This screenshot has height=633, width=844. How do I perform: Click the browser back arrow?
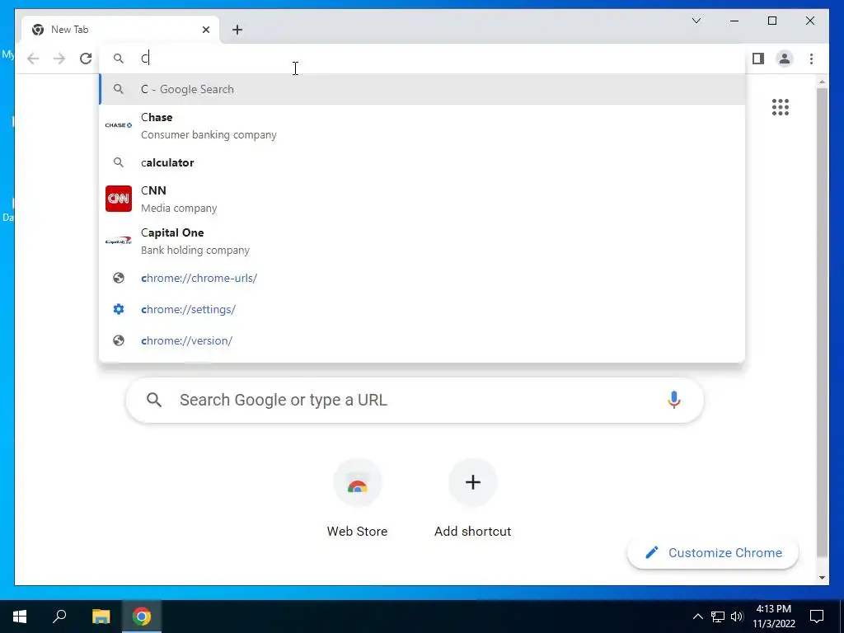pyautogui.click(x=33, y=59)
